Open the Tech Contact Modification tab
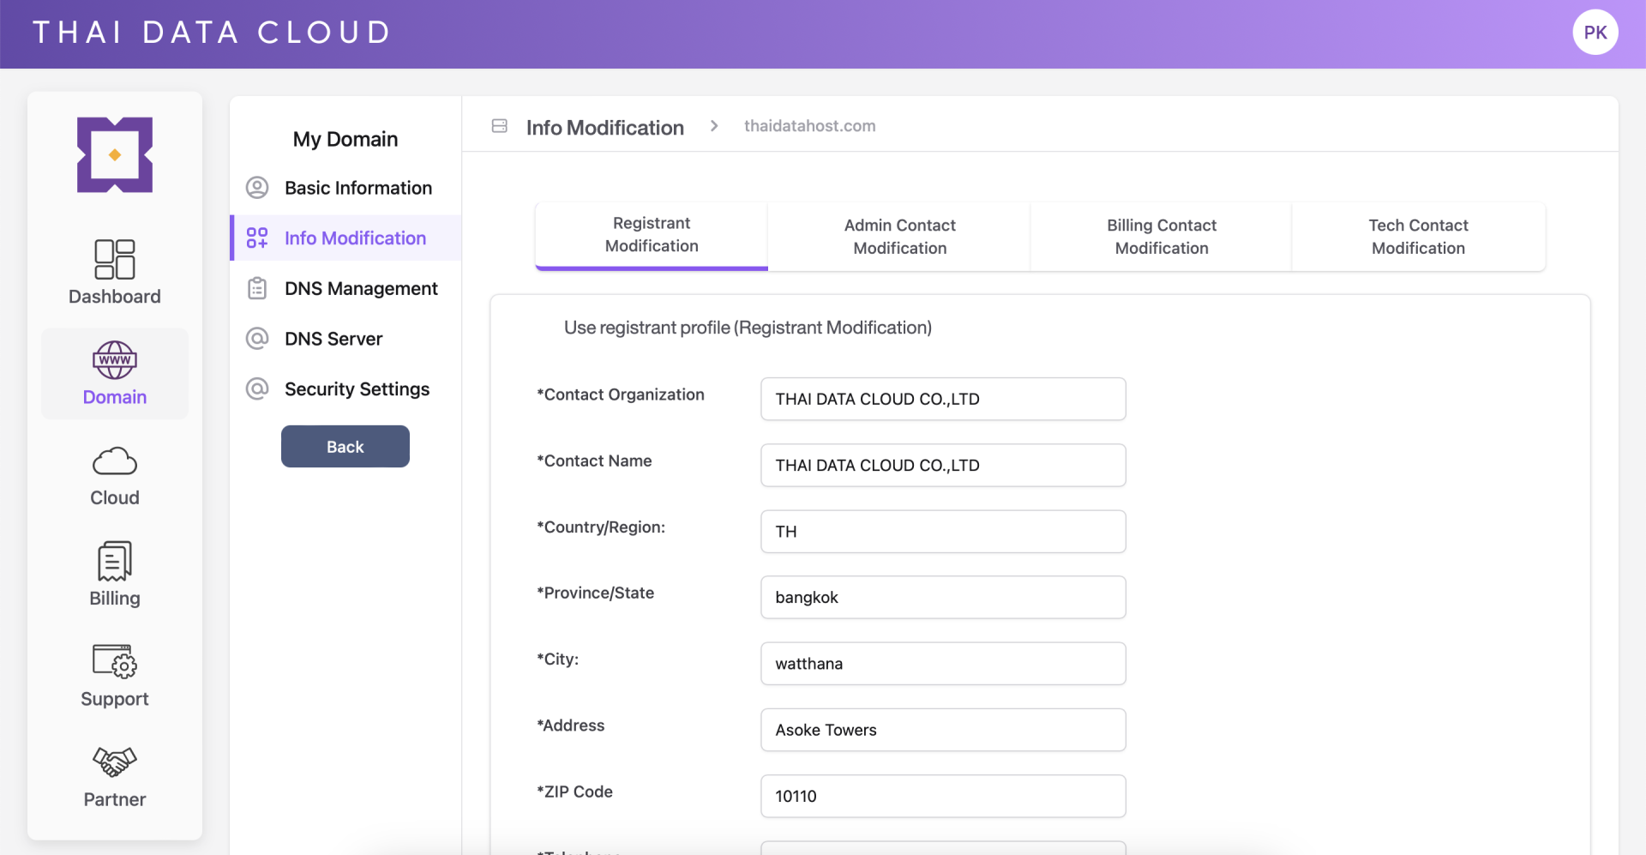 pyautogui.click(x=1418, y=237)
